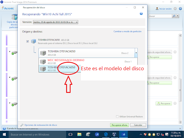Expand first backup entry triangle
Screen dimensions: 184x138
click(x=9, y=51)
